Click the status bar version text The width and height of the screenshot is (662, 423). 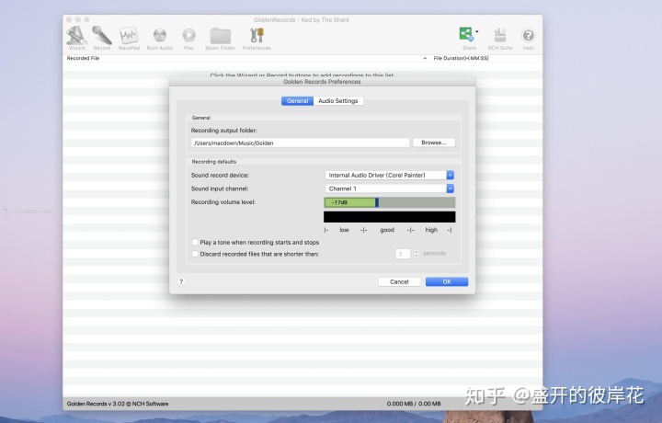click(x=118, y=404)
